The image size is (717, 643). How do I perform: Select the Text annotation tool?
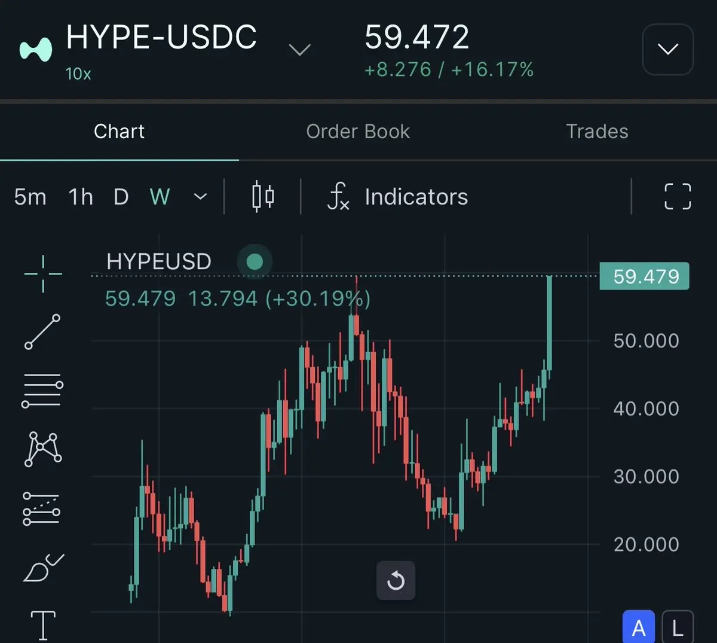(x=43, y=626)
